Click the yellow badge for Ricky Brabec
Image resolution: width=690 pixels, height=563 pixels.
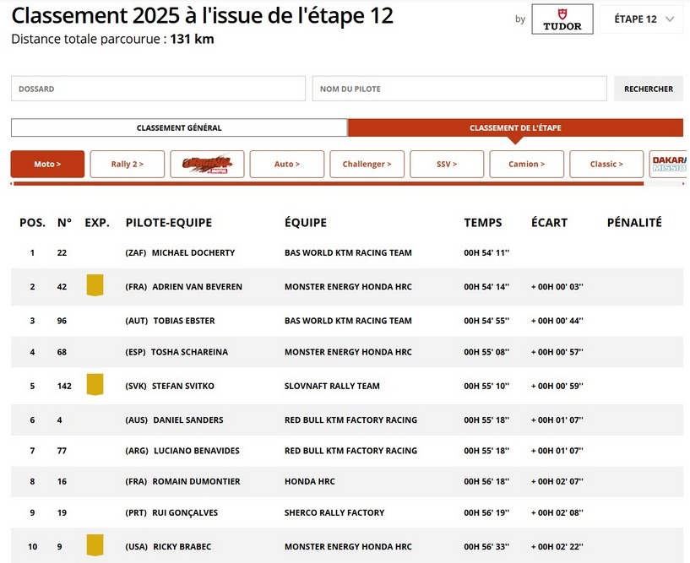(x=95, y=545)
